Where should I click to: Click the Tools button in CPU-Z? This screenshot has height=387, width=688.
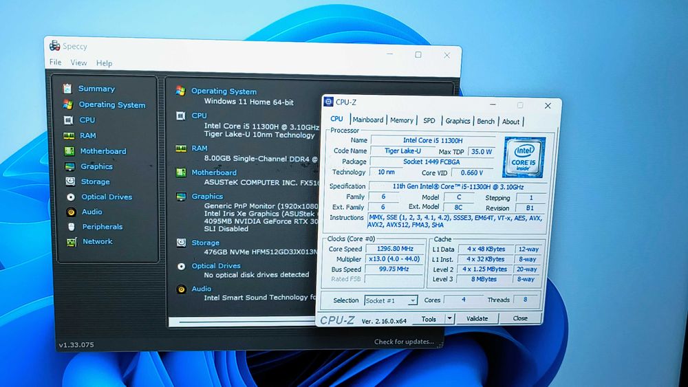click(429, 319)
